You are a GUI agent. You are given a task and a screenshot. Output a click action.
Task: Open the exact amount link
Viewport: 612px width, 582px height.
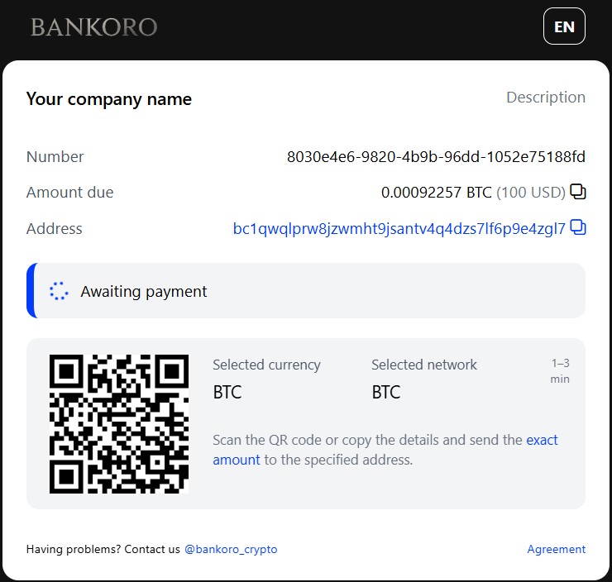coord(542,440)
